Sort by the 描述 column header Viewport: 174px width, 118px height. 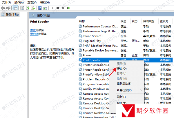123,21
